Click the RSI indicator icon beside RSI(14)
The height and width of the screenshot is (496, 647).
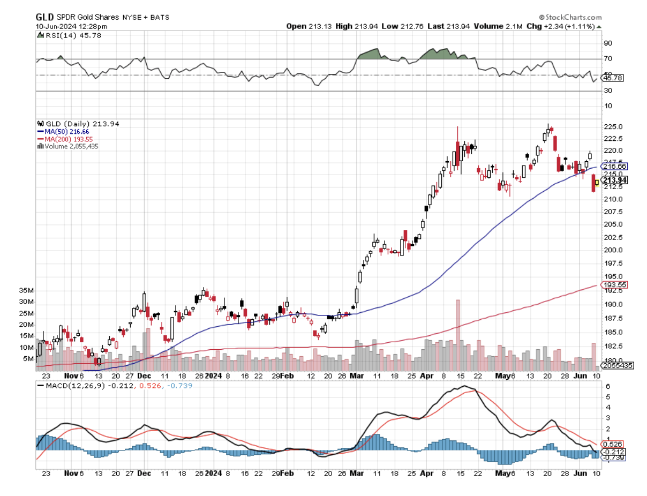(x=40, y=35)
